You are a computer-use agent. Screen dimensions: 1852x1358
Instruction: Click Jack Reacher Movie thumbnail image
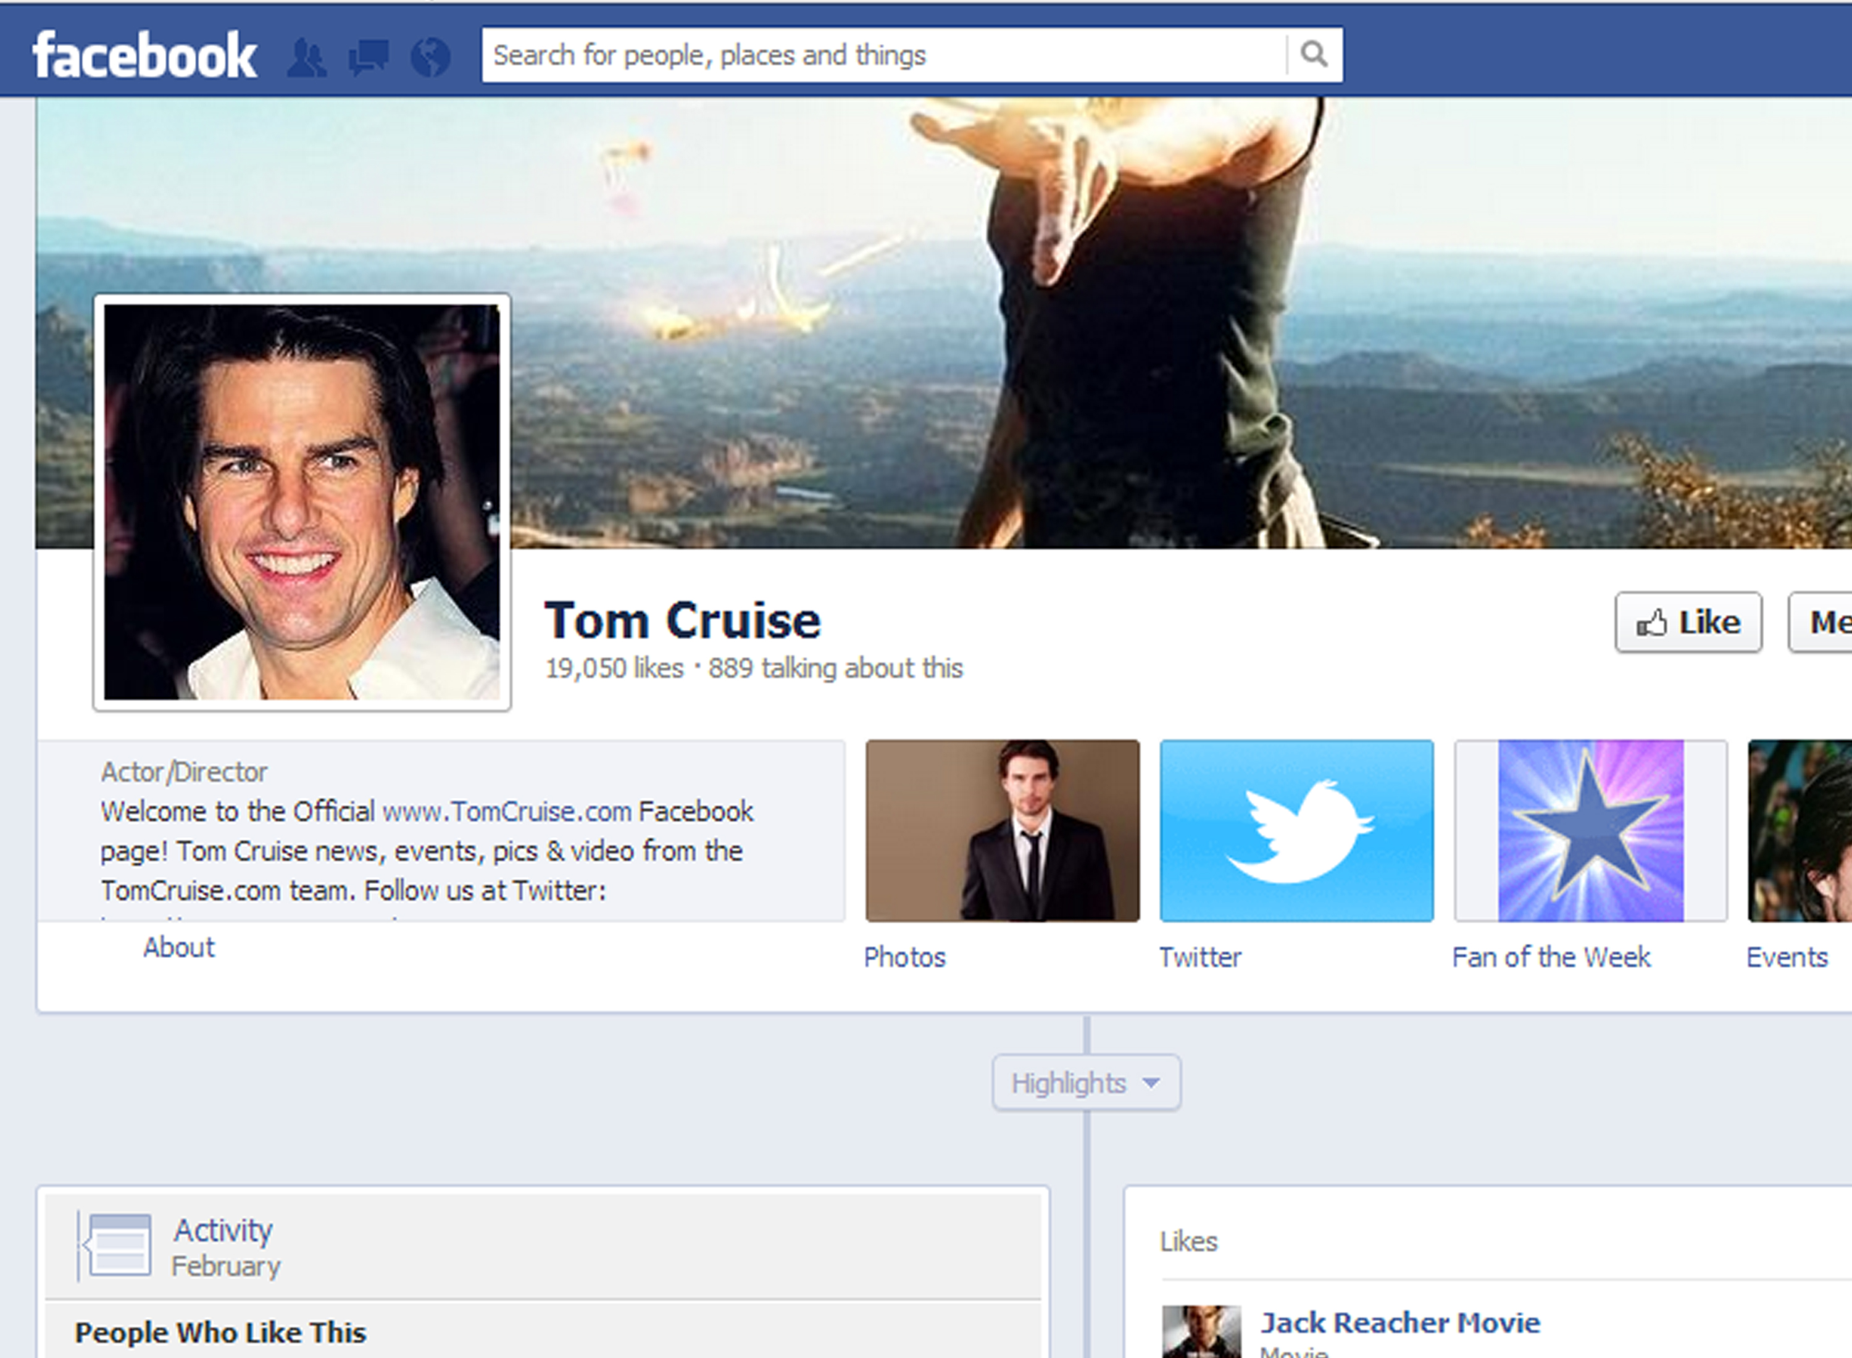coord(1201,1331)
